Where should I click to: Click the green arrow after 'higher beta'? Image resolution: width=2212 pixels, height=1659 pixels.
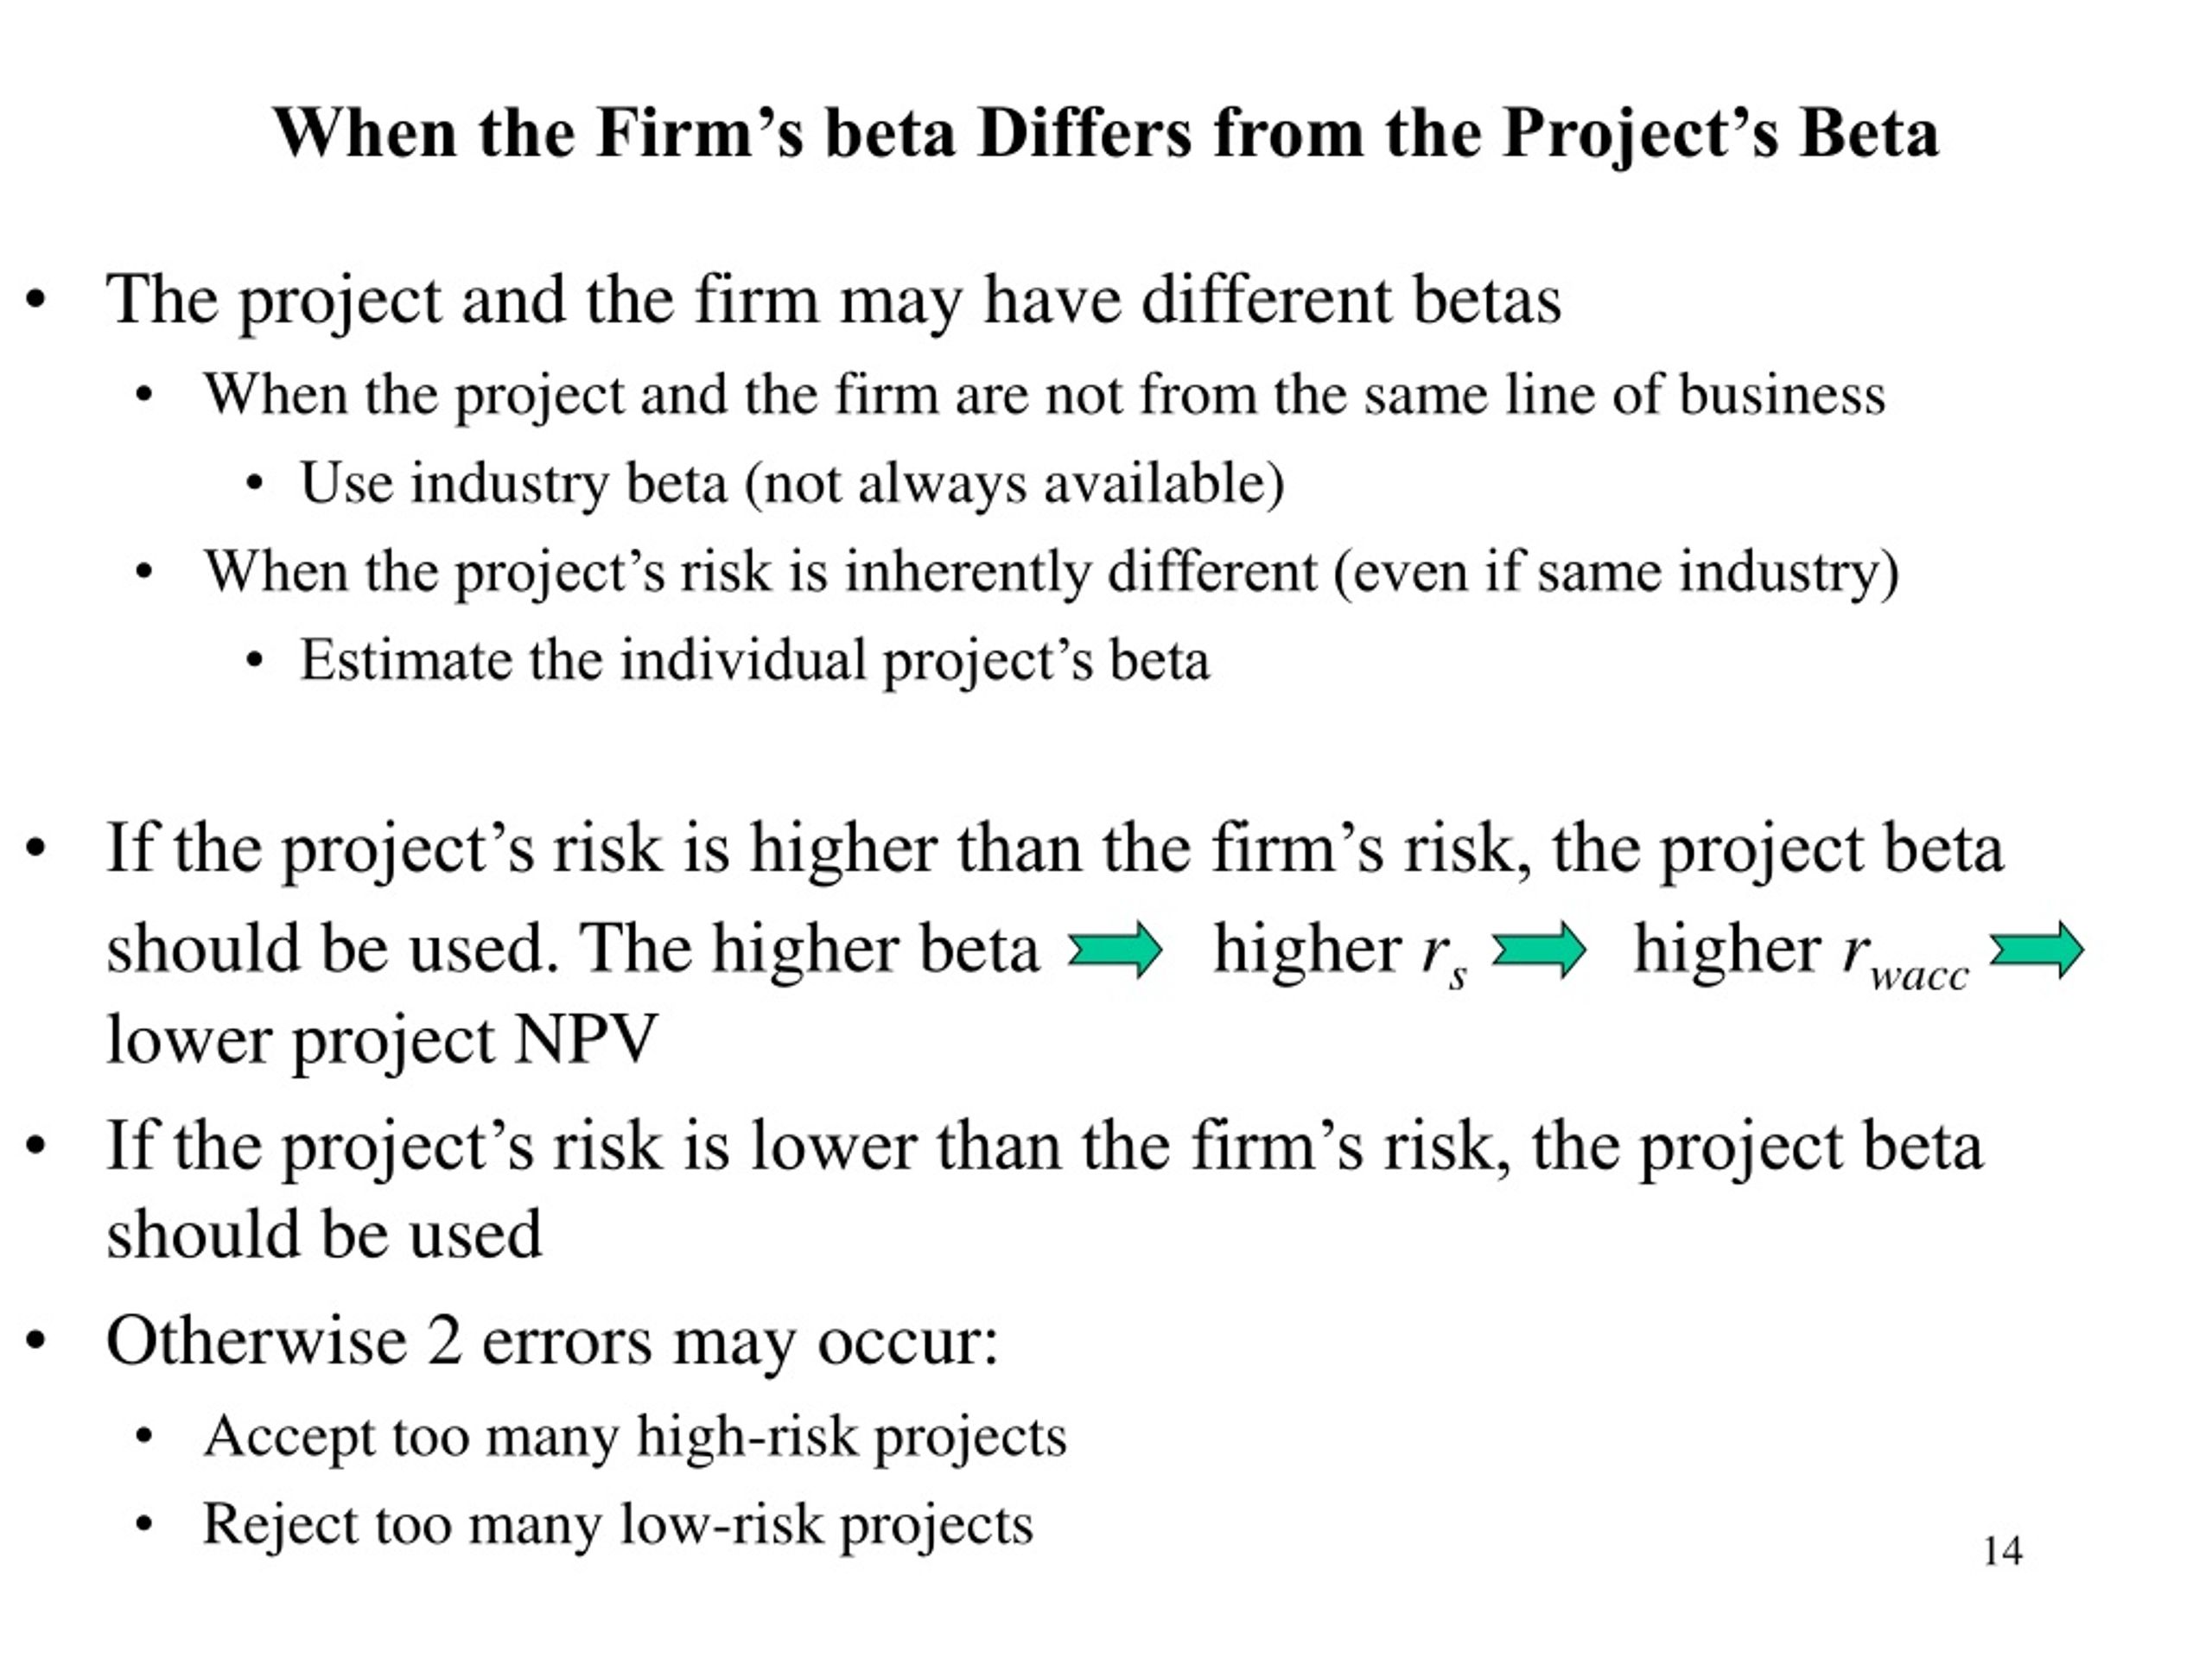[1115, 950]
